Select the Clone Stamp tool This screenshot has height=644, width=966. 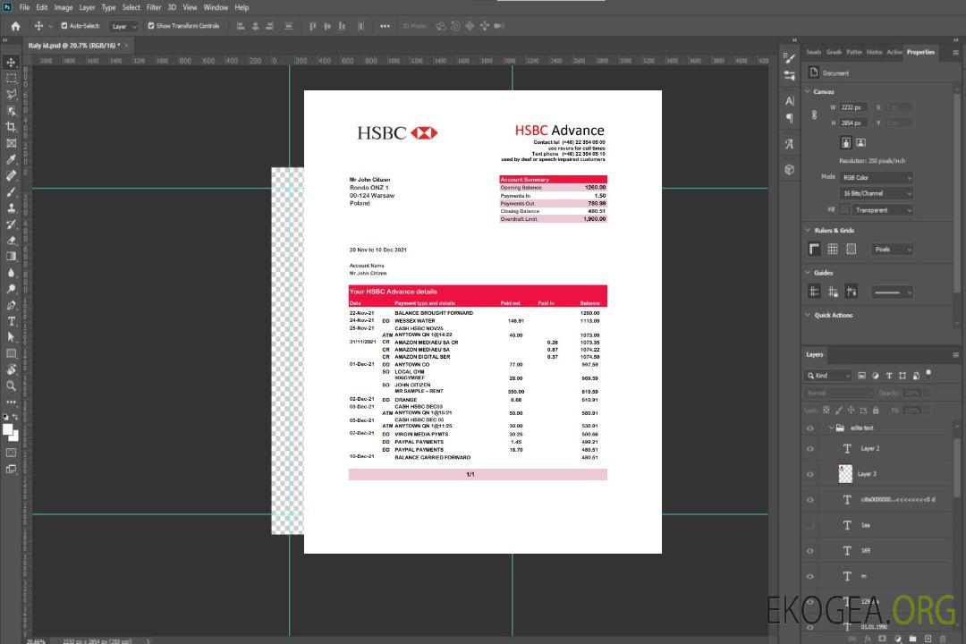pos(11,208)
